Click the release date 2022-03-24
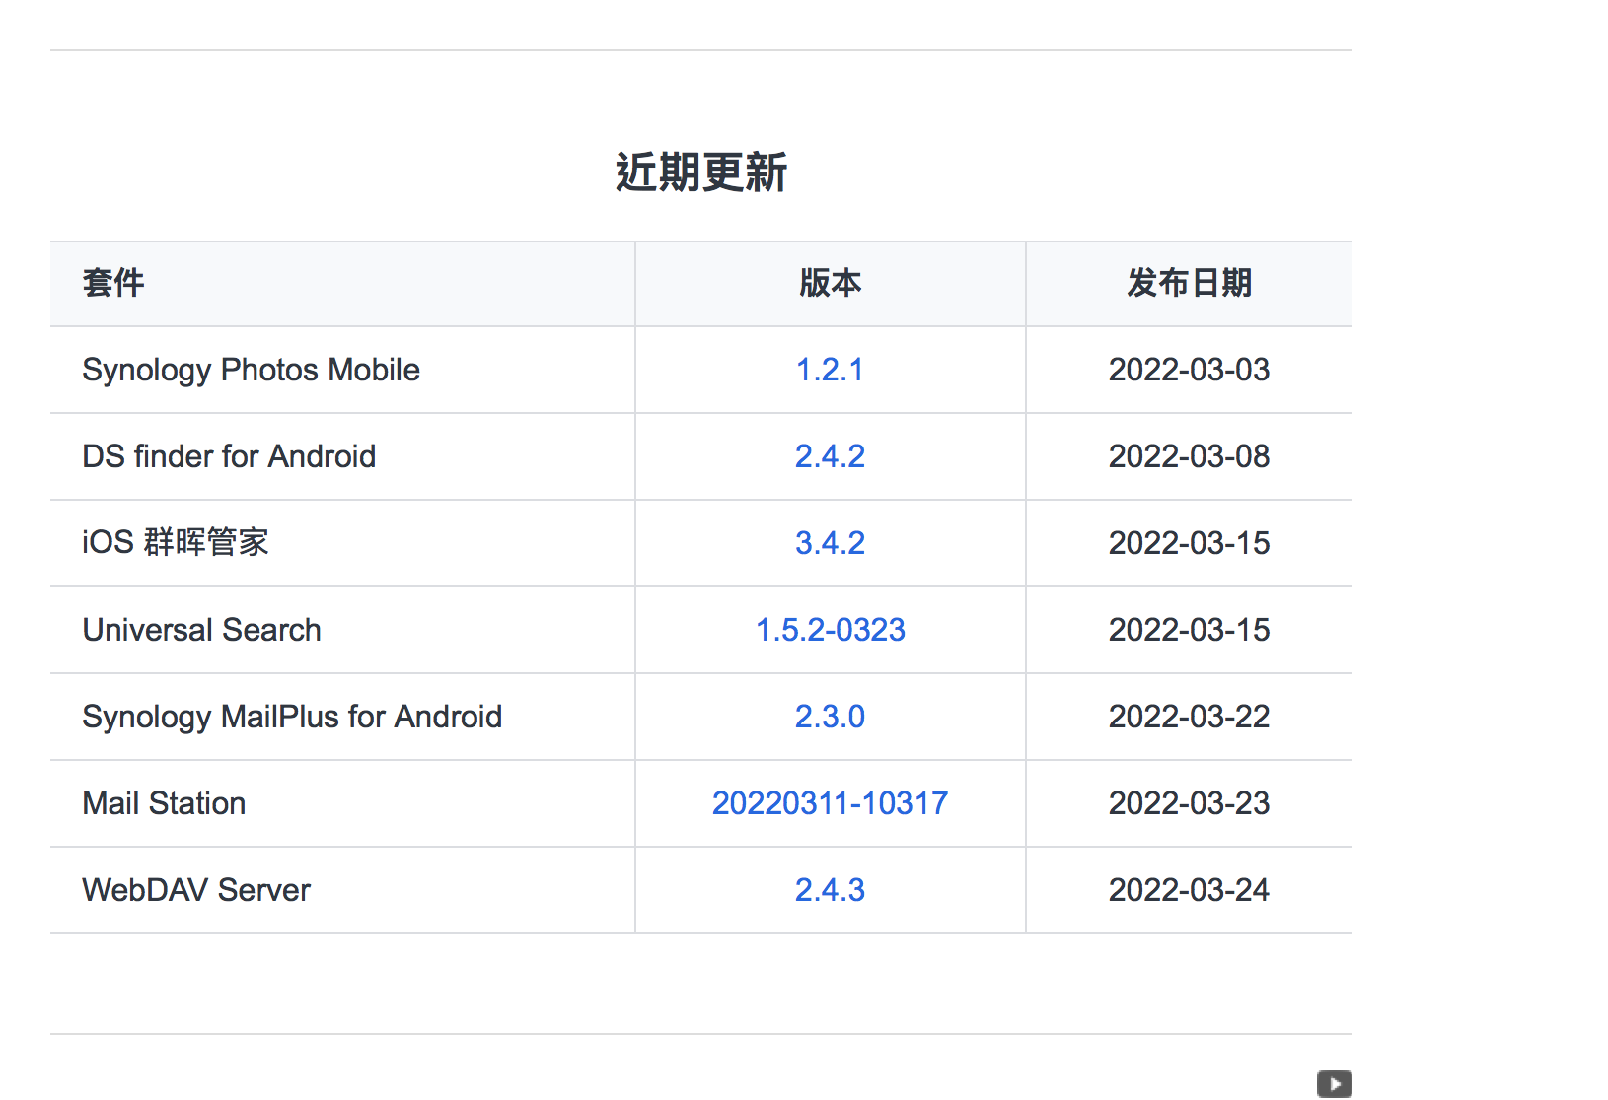This screenshot has height=1100, width=1608. (1189, 890)
